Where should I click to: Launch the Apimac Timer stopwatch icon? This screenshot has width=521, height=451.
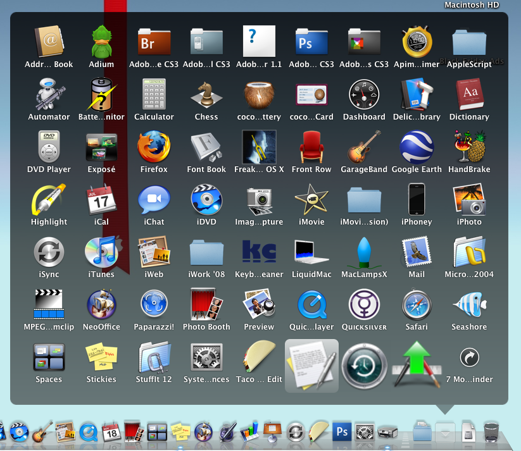click(417, 42)
